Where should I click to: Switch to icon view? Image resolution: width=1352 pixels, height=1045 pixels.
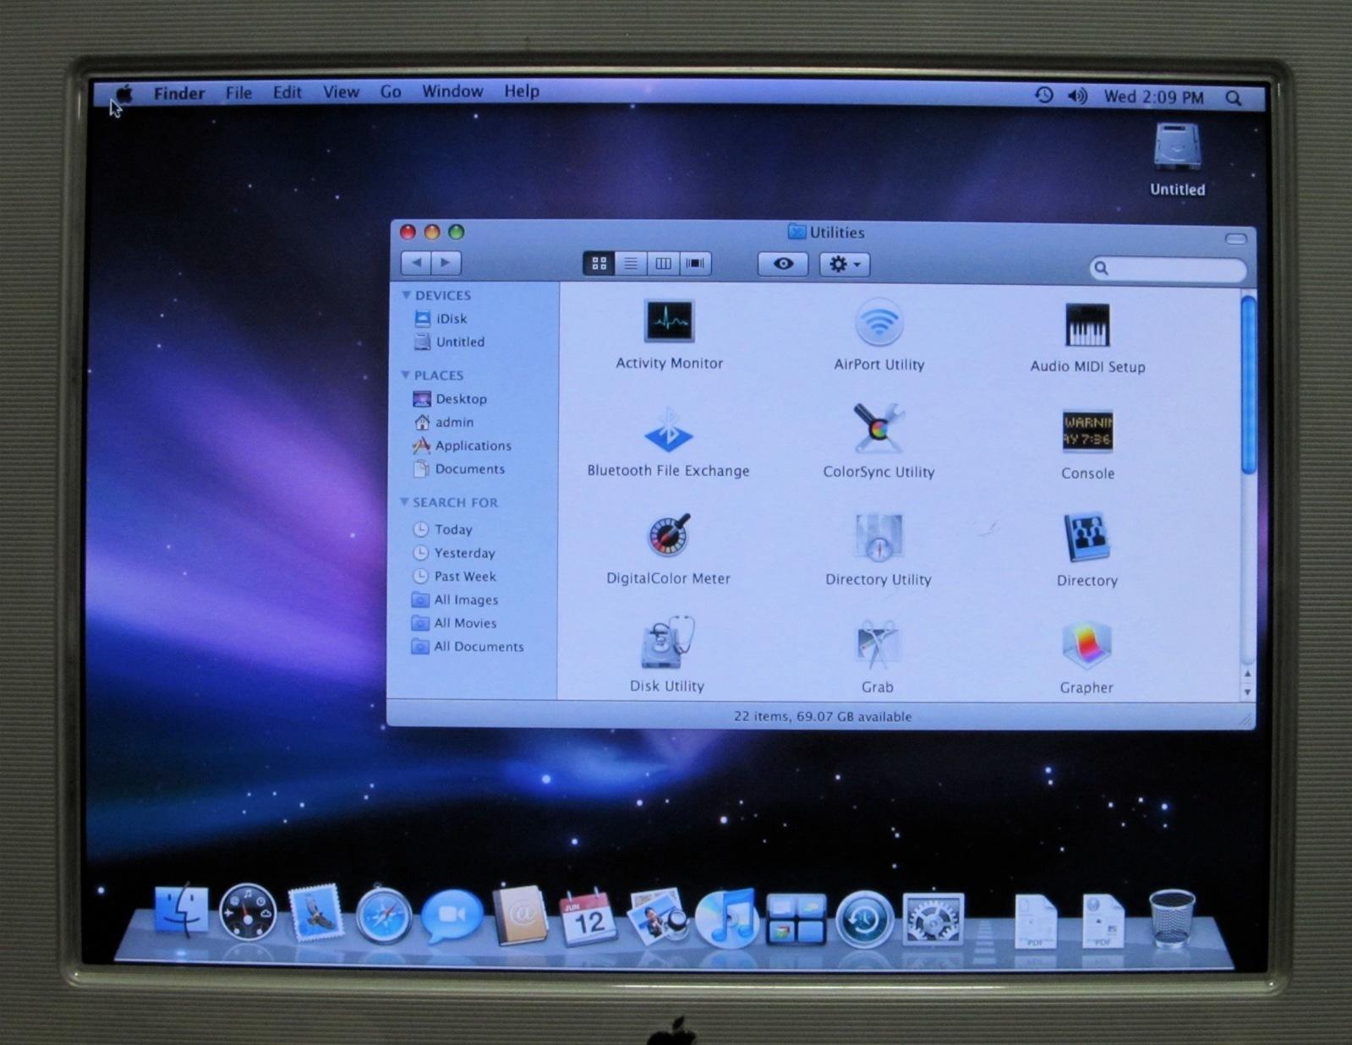(x=599, y=264)
